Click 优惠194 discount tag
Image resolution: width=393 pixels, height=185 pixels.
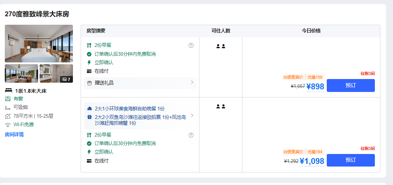[x=315, y=152]
